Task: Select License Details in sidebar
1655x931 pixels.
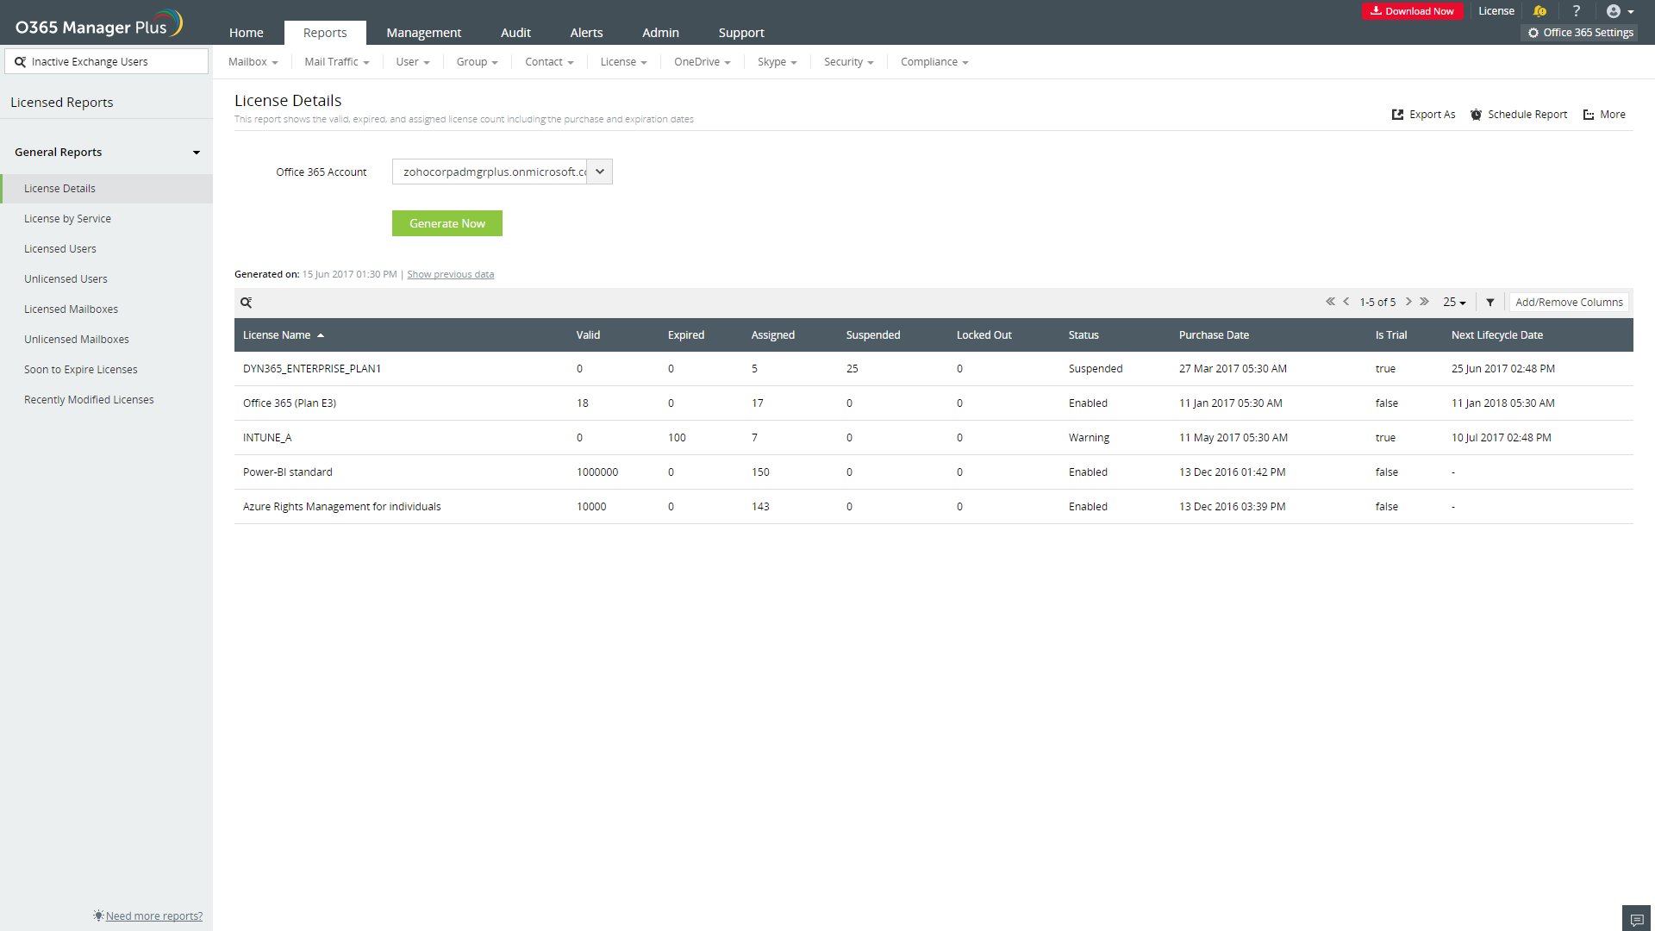Action: tap(107, 189)
